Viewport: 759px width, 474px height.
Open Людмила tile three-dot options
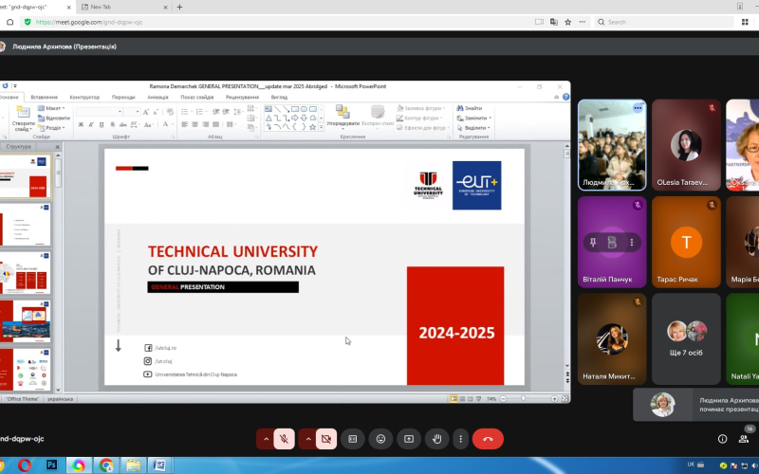click(x=638, y=108)
